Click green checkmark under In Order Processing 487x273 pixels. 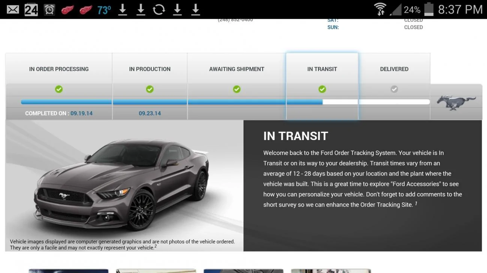pyautogui.click(x=59, y=89)
